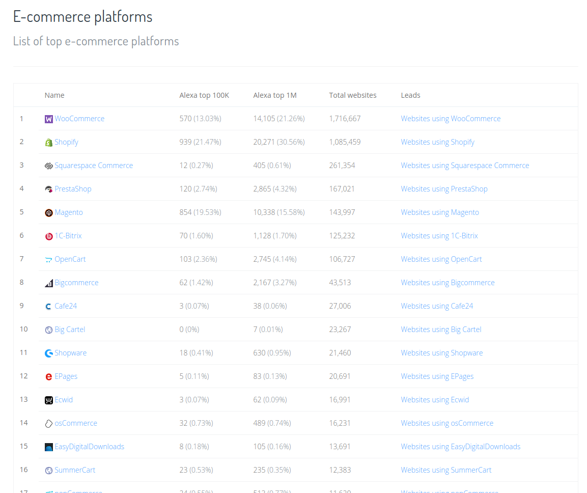View Websites using Big Cartel link
The height and width of the screenshot is (493, 587).
click(441, 330)
